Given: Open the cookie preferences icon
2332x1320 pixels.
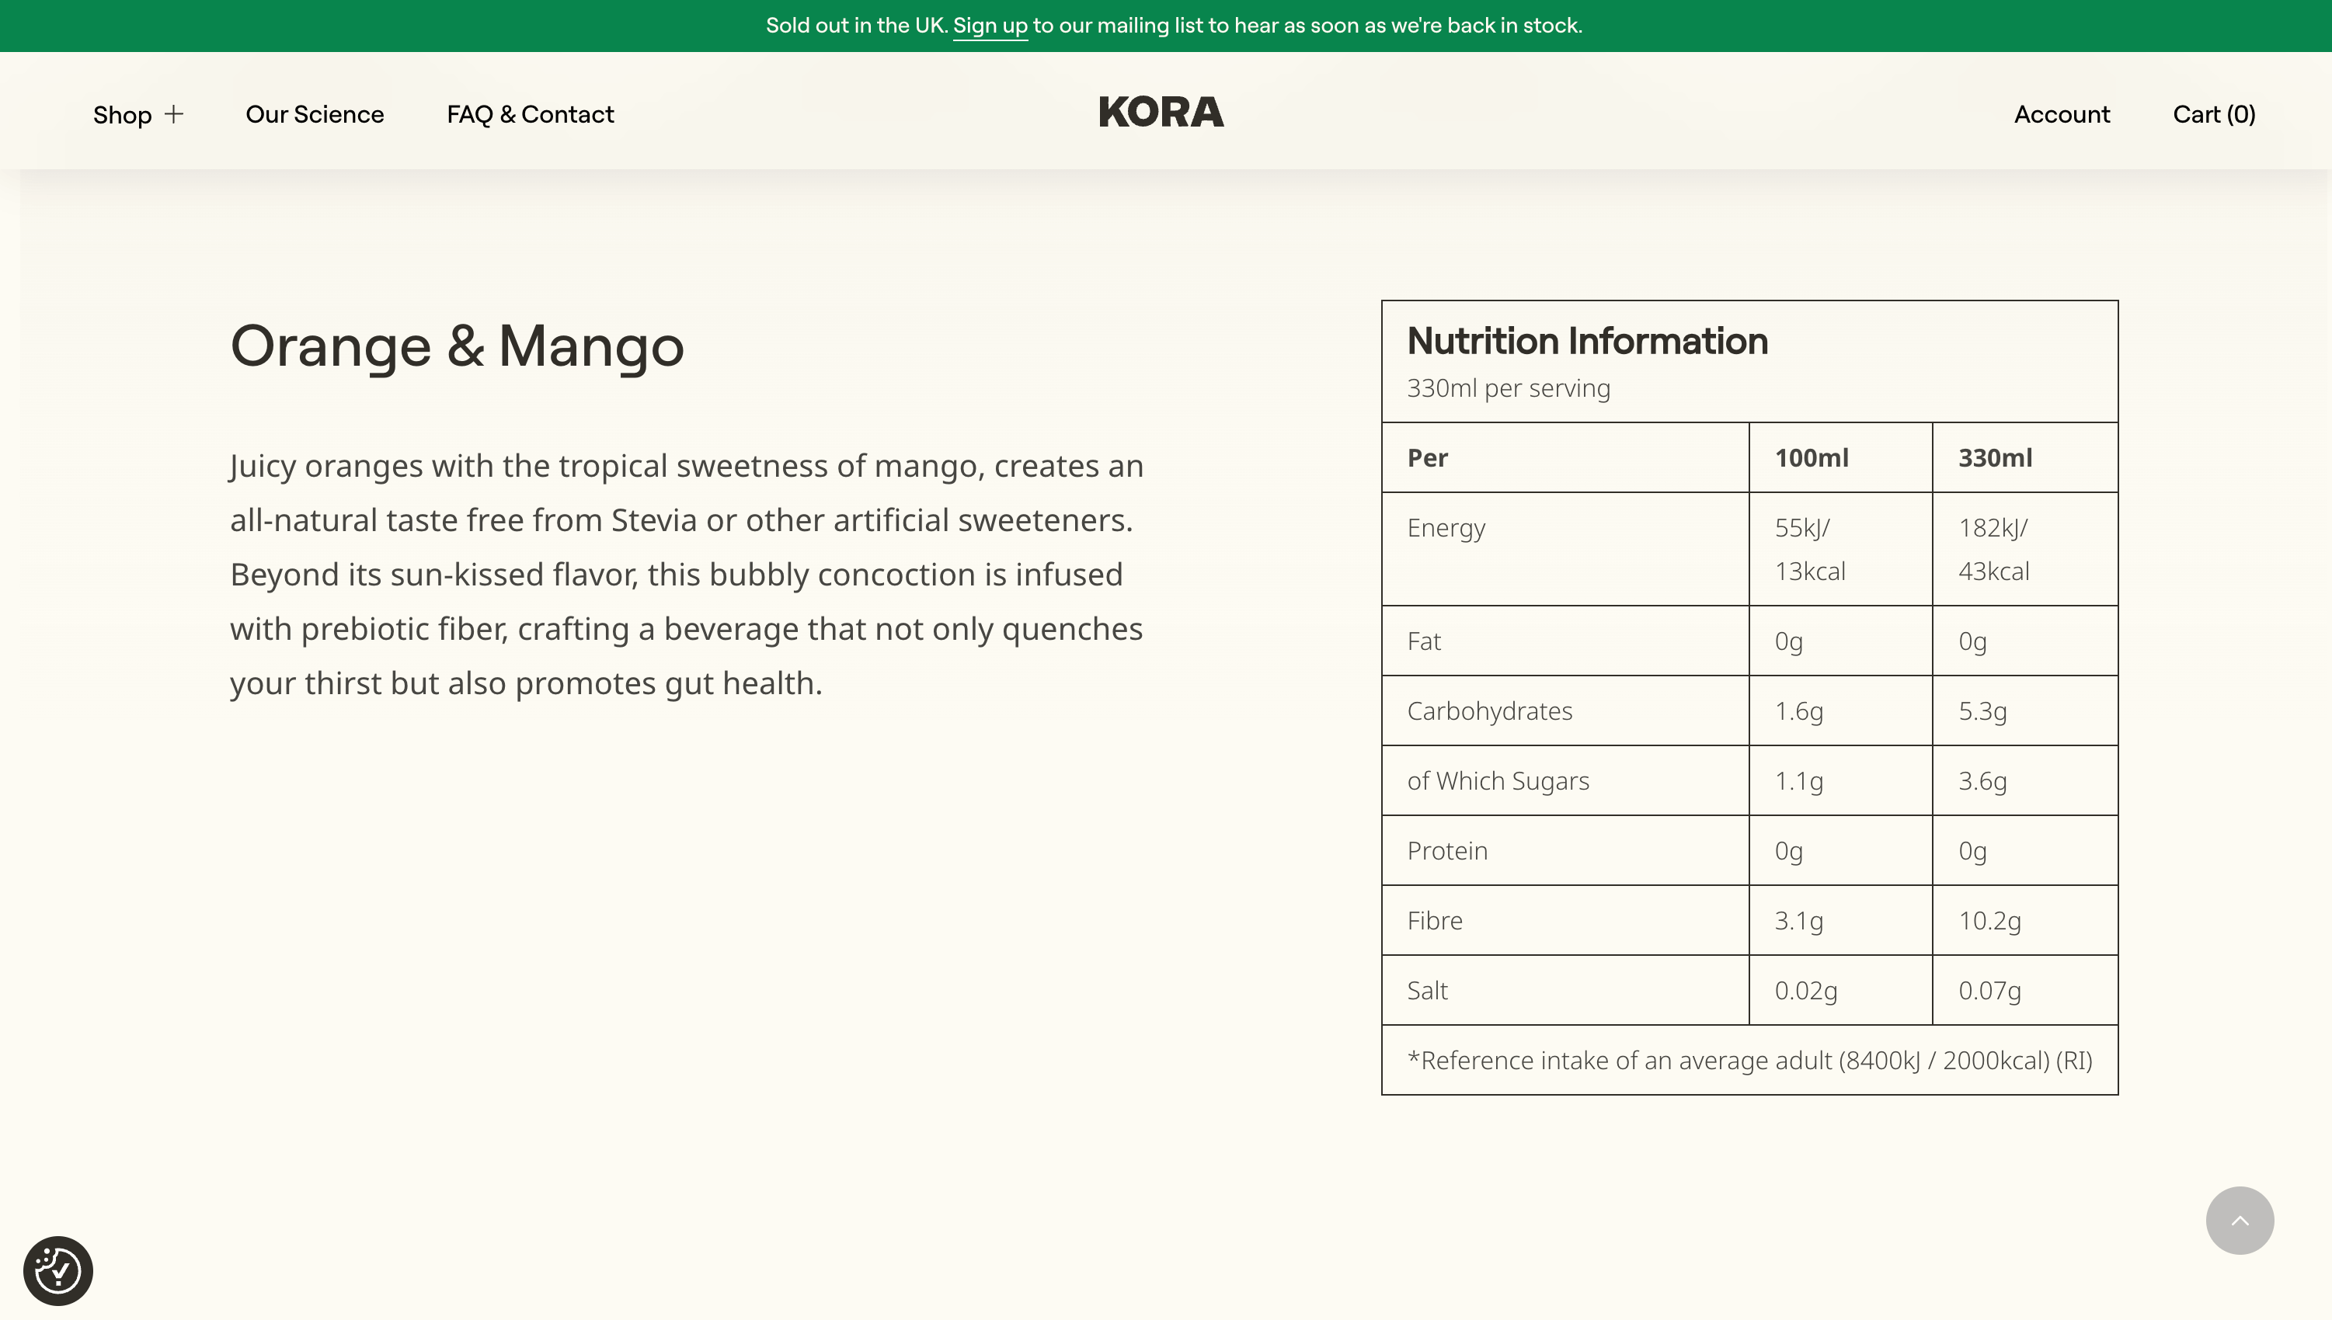Looking at the screenshot, I should (x=58, y=1271).
